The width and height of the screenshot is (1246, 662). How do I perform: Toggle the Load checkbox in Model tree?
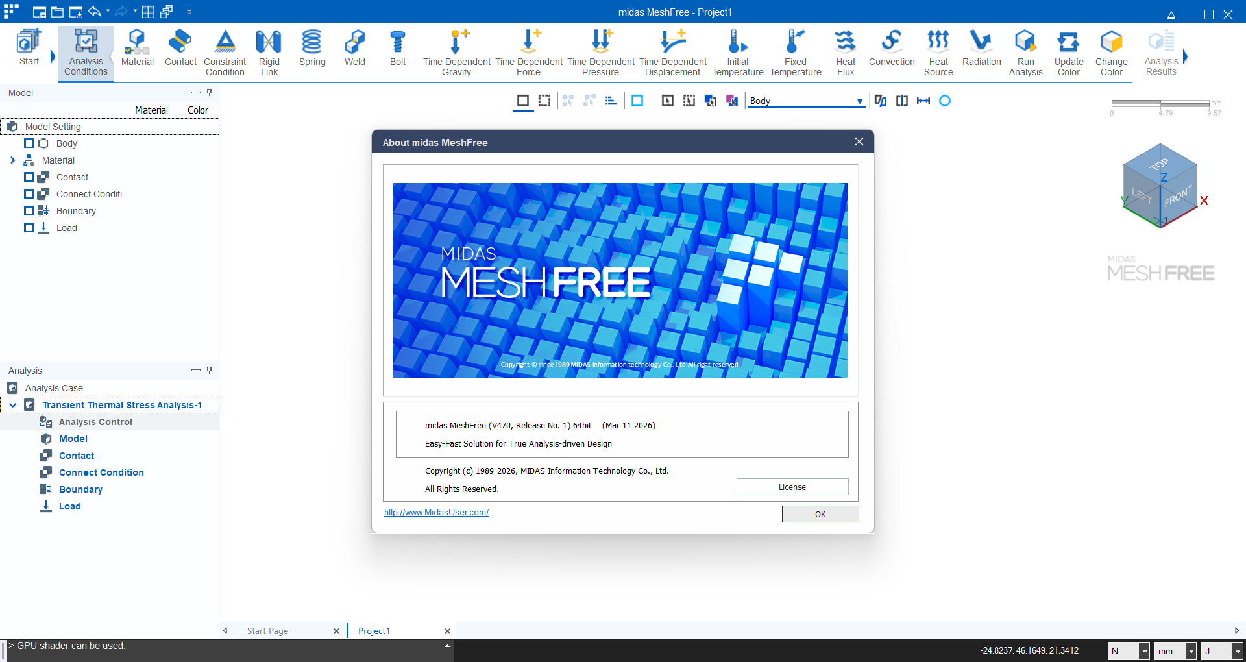29,228
